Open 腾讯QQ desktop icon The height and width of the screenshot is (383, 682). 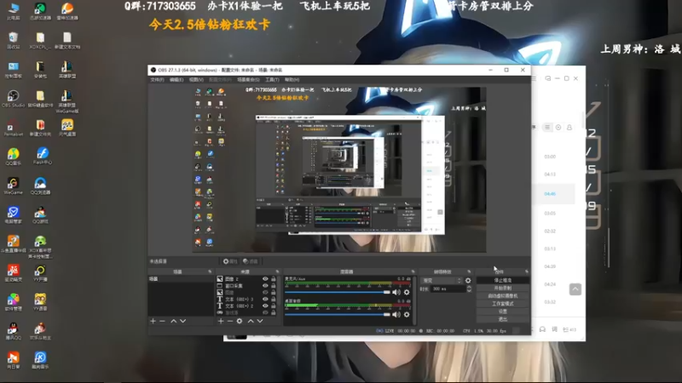pyautogui.click(x=13, y=331)
